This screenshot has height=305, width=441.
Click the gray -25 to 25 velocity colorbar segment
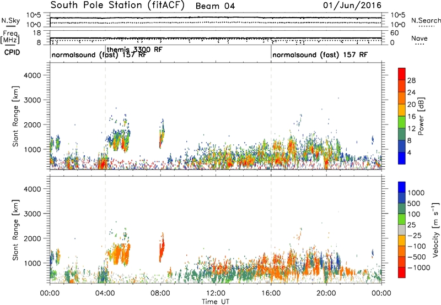[402, 230]
